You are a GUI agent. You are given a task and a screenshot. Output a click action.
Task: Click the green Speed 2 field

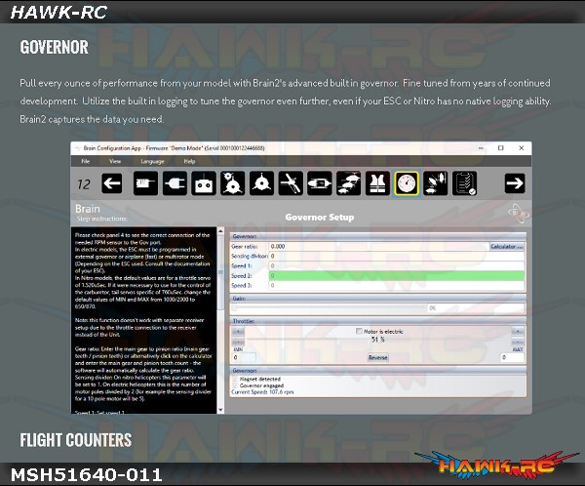click(x=397, y=275)
